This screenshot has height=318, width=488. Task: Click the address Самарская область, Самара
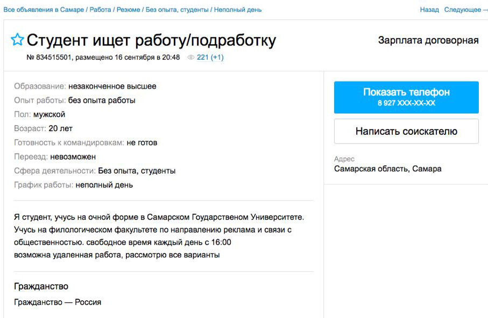coord(388,169)
